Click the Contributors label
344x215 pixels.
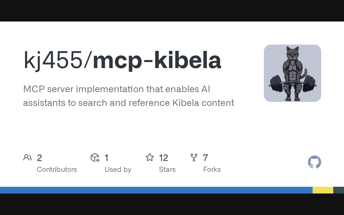point(57,169)
